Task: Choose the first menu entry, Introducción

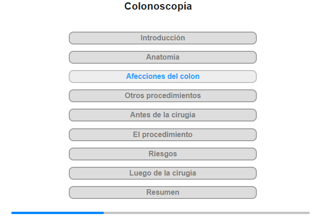Action: point(163,38)
